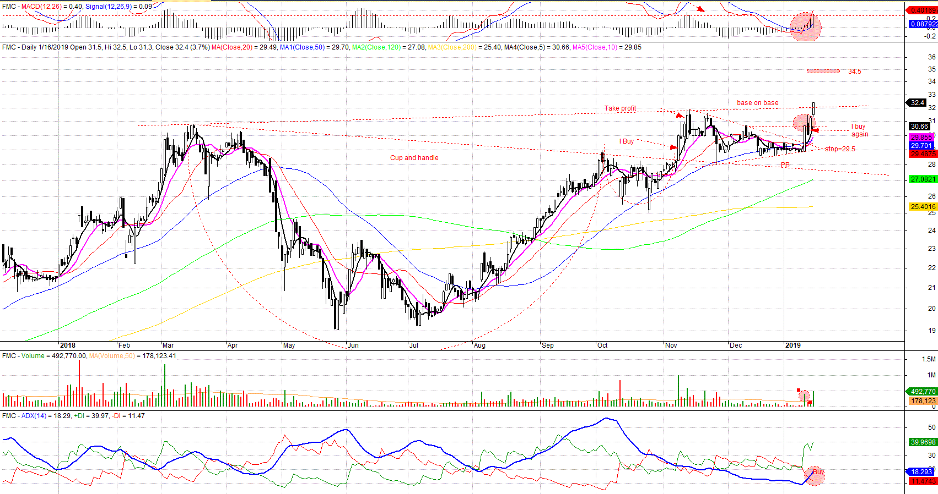Click the ADX(14) indicator title

click(34, 416)
